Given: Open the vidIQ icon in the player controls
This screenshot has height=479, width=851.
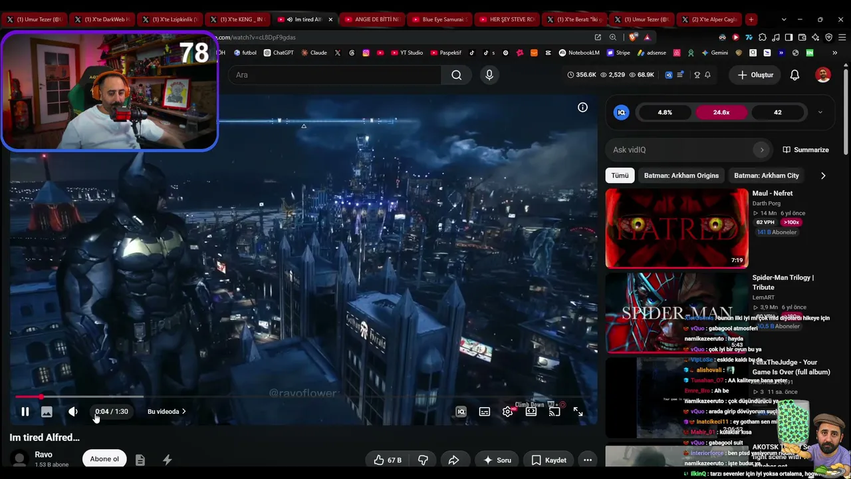Looking at the screenshot, I should [461, 412].
